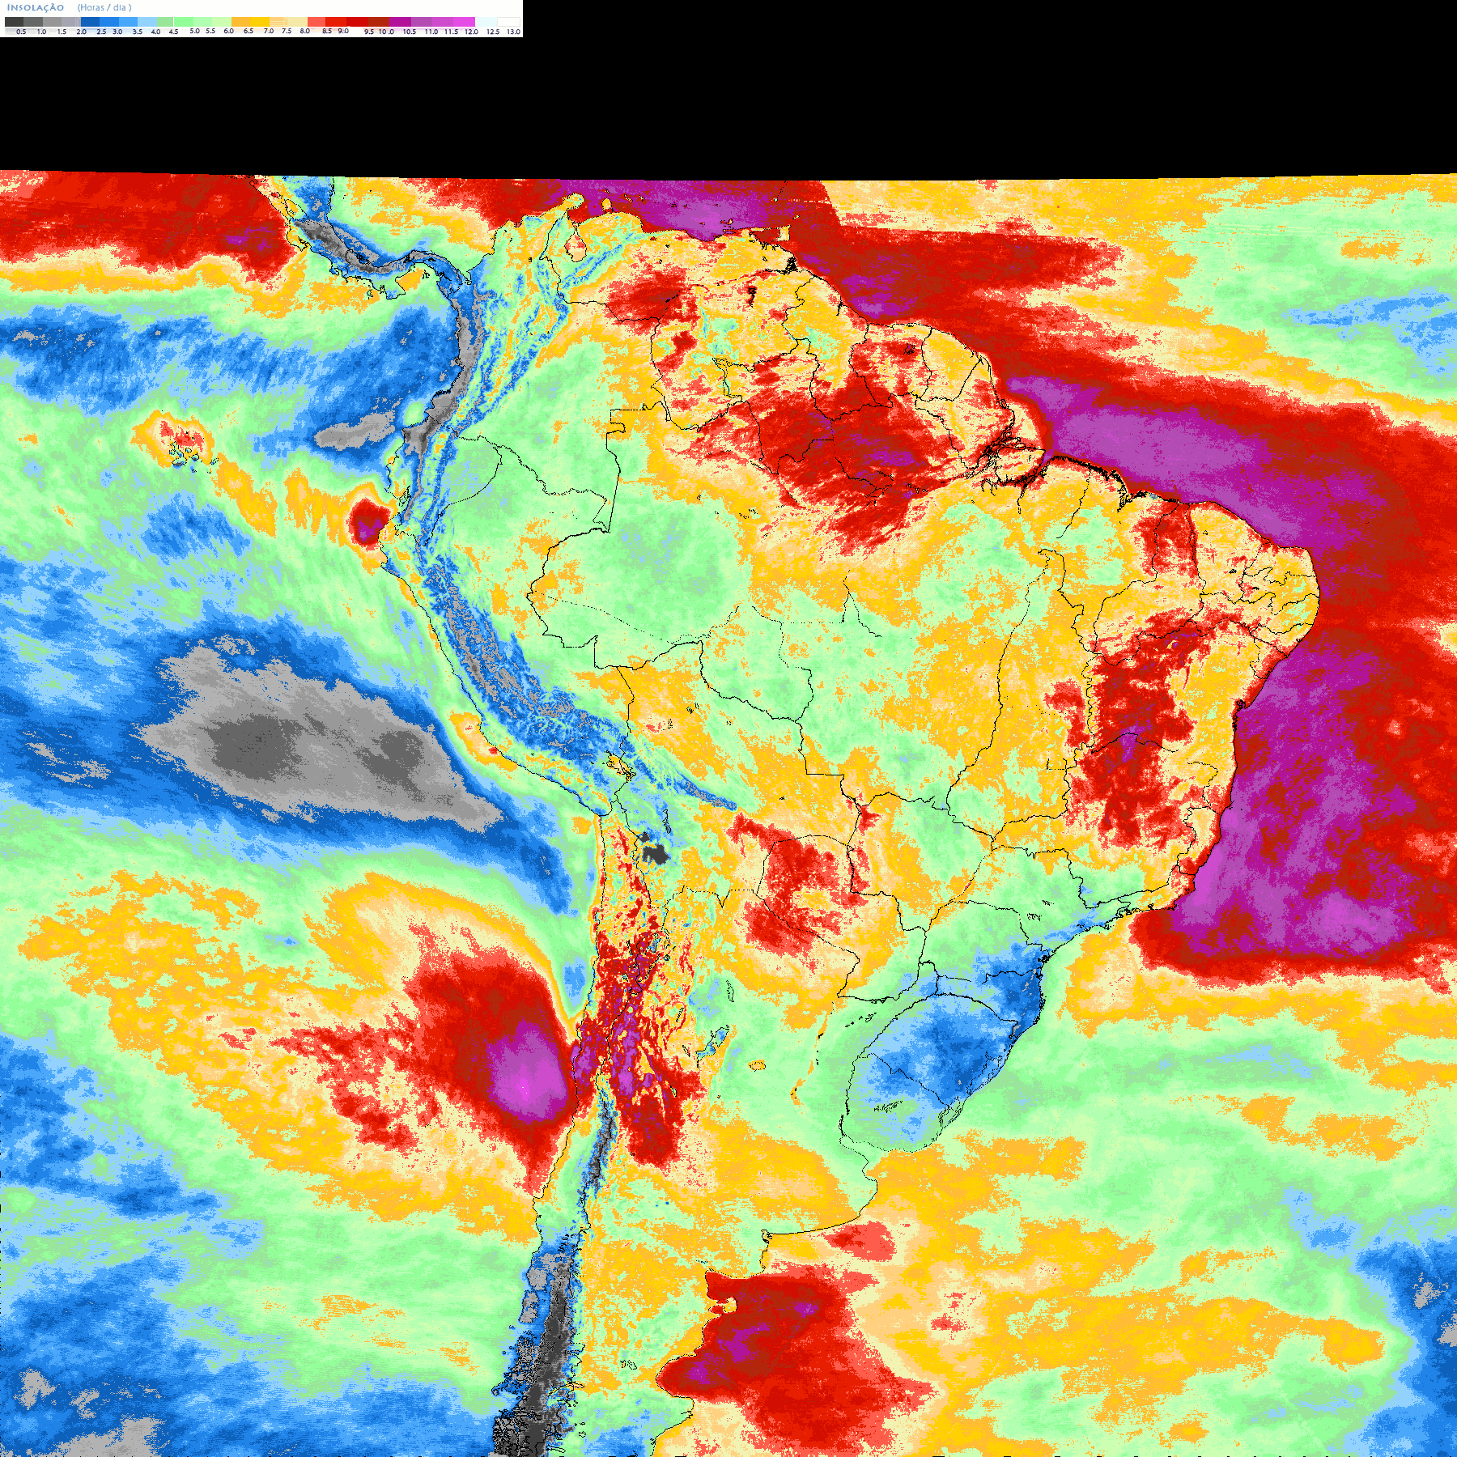Pick the white swatch at legend end

click(x=508, y=22)
